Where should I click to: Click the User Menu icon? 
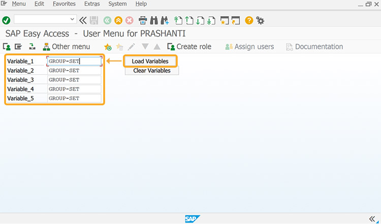7,47
